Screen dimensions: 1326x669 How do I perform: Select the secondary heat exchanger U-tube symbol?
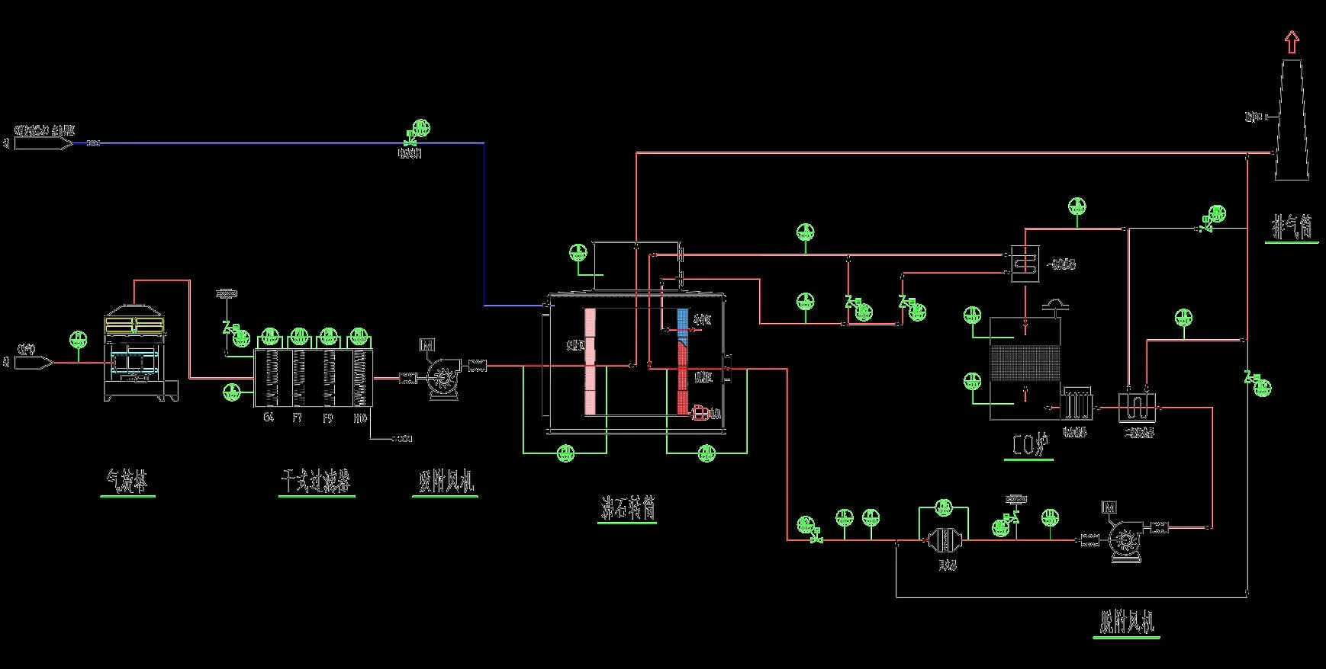1135,407
